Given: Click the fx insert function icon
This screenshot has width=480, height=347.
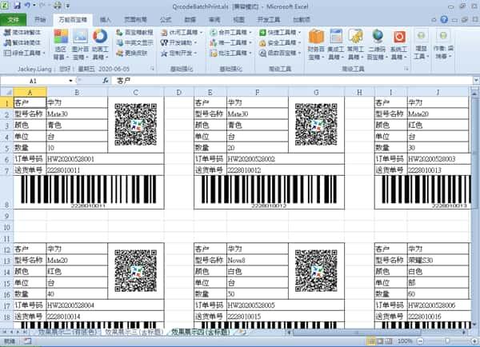Looking at the screenshot, I should click(106, 81).
